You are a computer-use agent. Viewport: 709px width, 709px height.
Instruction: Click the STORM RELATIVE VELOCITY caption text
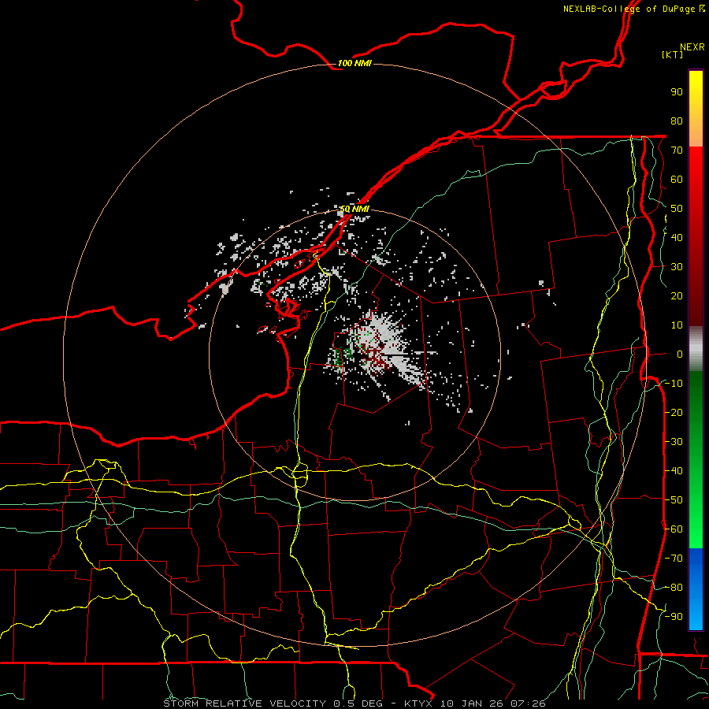(x=244, y=703)
